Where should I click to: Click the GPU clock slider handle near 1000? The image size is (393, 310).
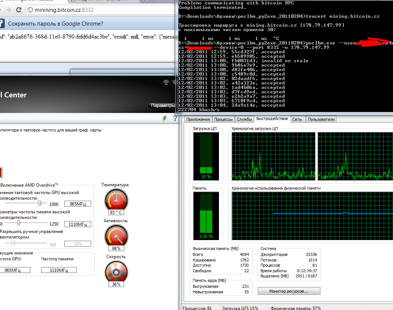40,203
